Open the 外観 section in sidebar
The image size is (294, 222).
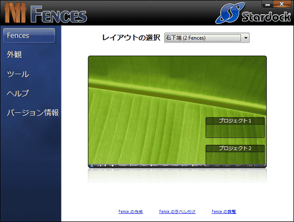[x=14, y=55]
